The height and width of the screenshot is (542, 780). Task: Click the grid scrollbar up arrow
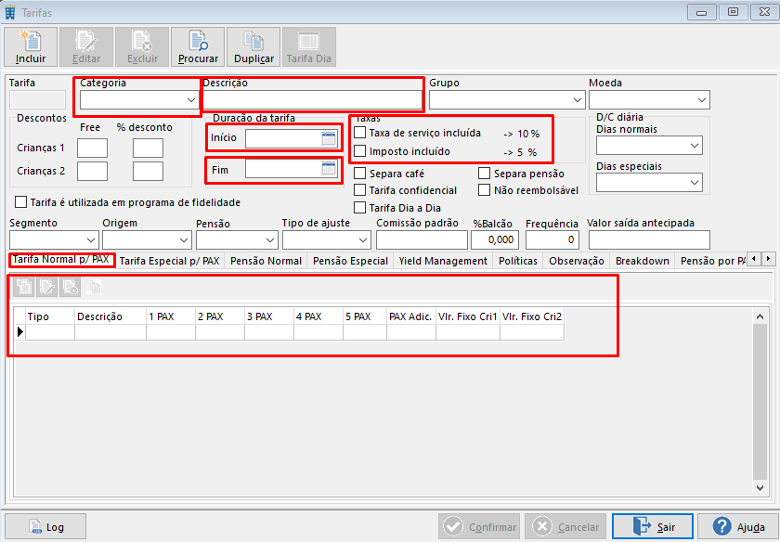pos(760,316)
